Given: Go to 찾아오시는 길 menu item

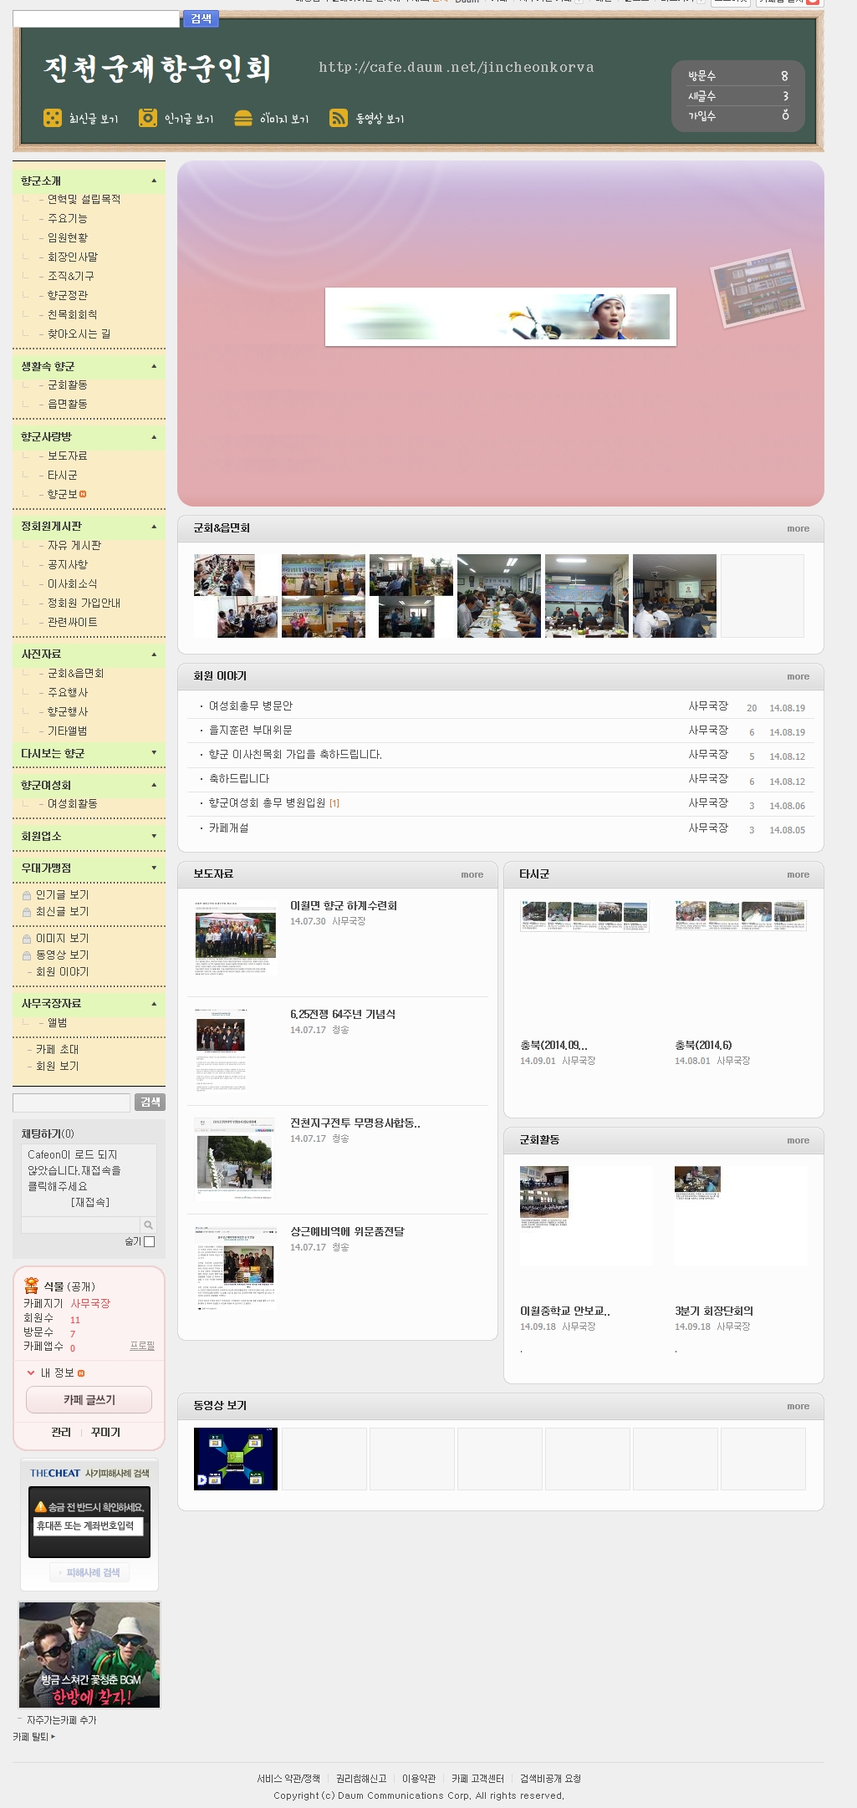Looking at the screenshot, I should click(x=79, y=334).
